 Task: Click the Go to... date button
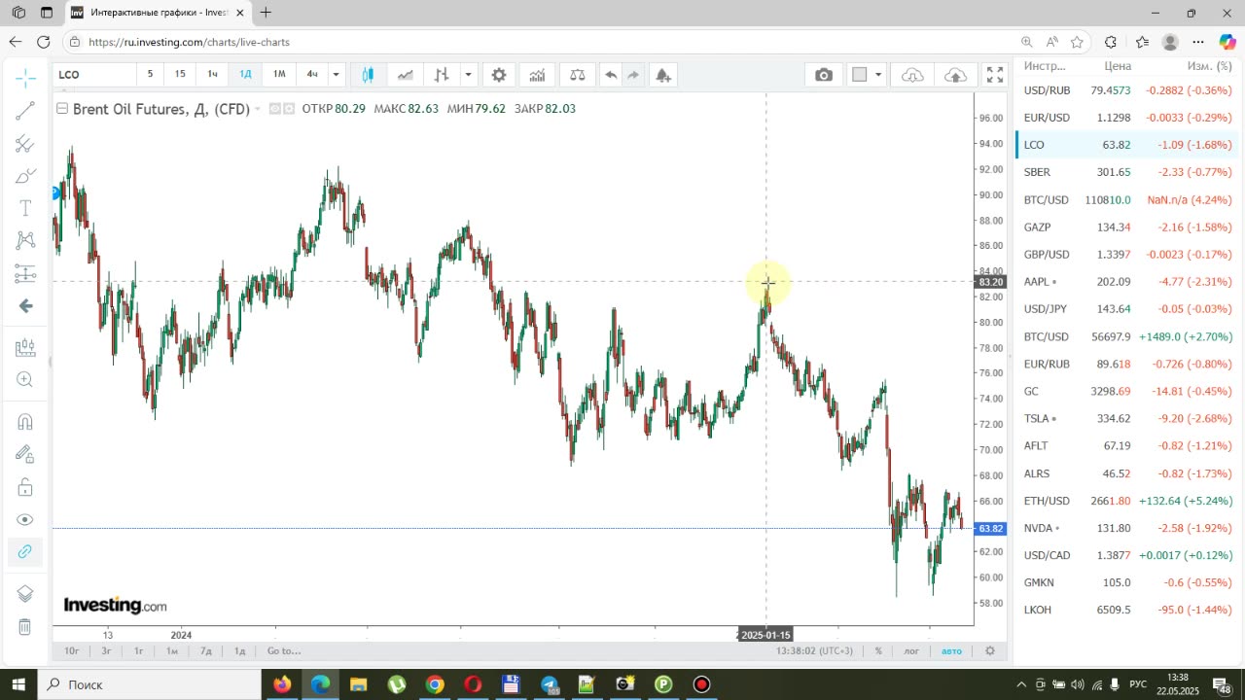coord(284,650)
